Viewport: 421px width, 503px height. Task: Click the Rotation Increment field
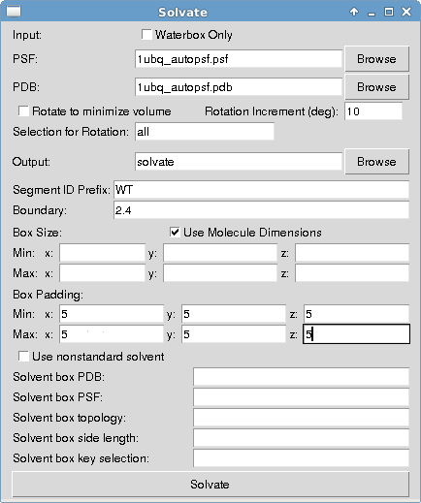[373, 111]
